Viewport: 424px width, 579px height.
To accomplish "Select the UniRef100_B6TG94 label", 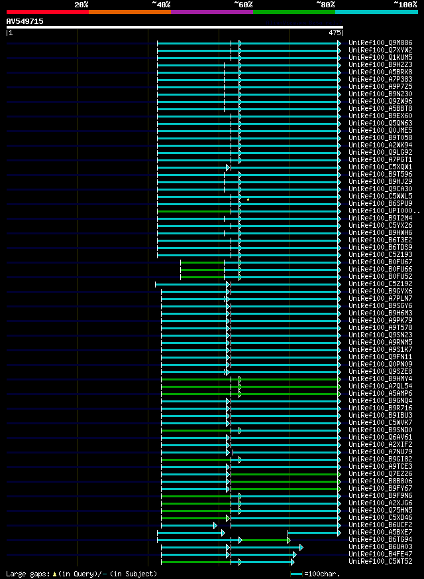I will coord(380,540).
